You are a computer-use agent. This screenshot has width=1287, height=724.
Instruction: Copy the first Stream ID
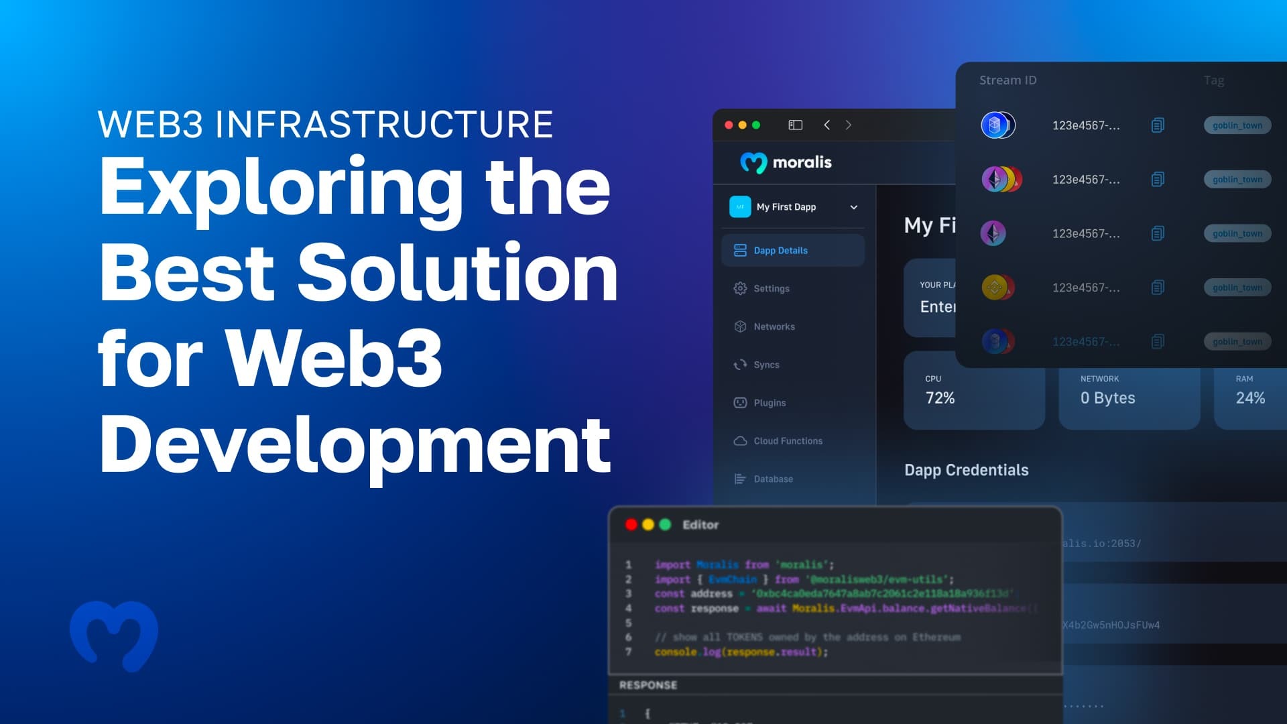click(1158, 125)
